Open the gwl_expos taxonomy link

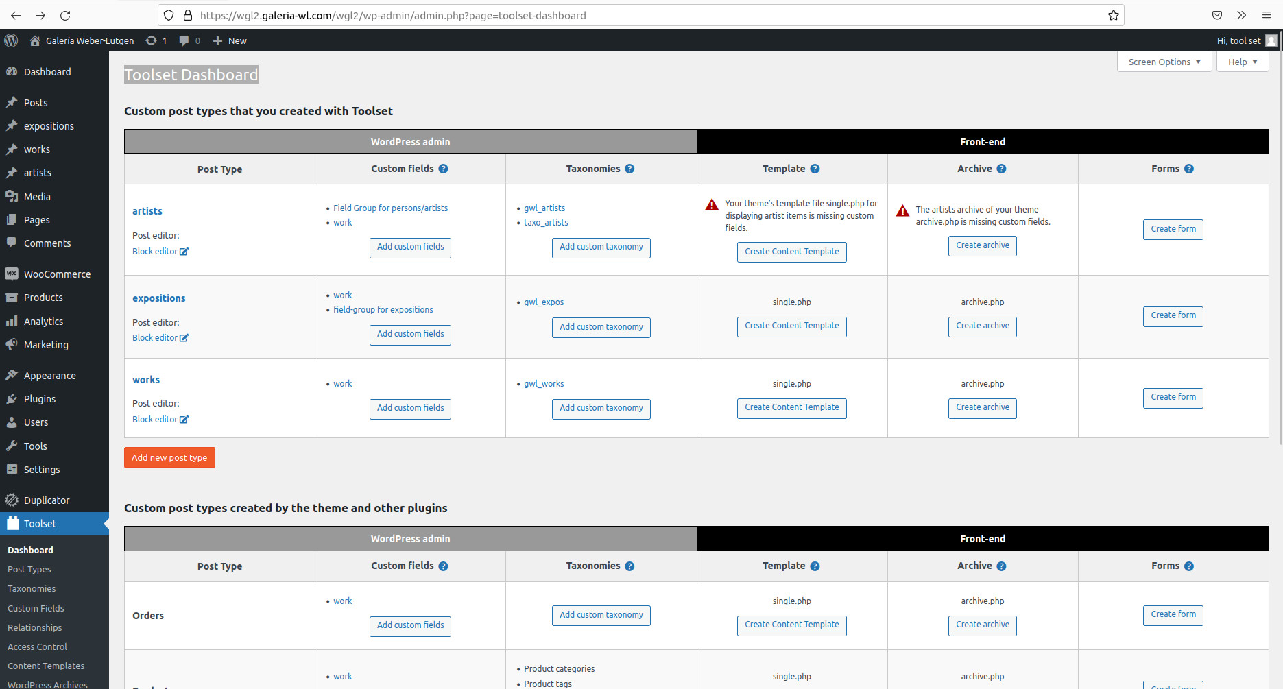pos(544,302)
